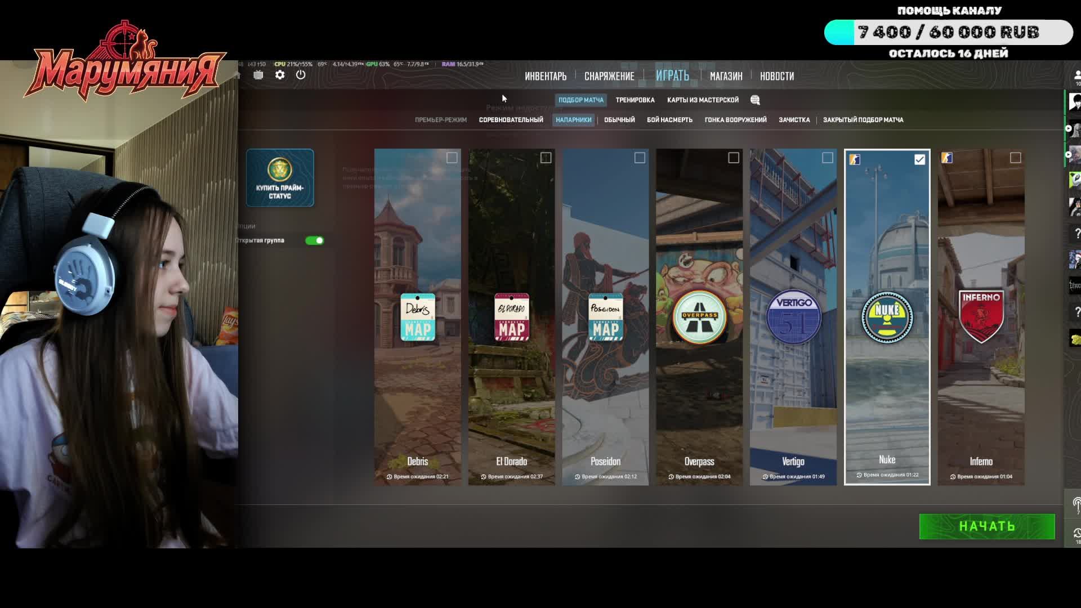Click the КУПИТЬ ПРАЙМ-СТАТУС button
This screenshot has height=608, width=1081.
tap(280, 177)
